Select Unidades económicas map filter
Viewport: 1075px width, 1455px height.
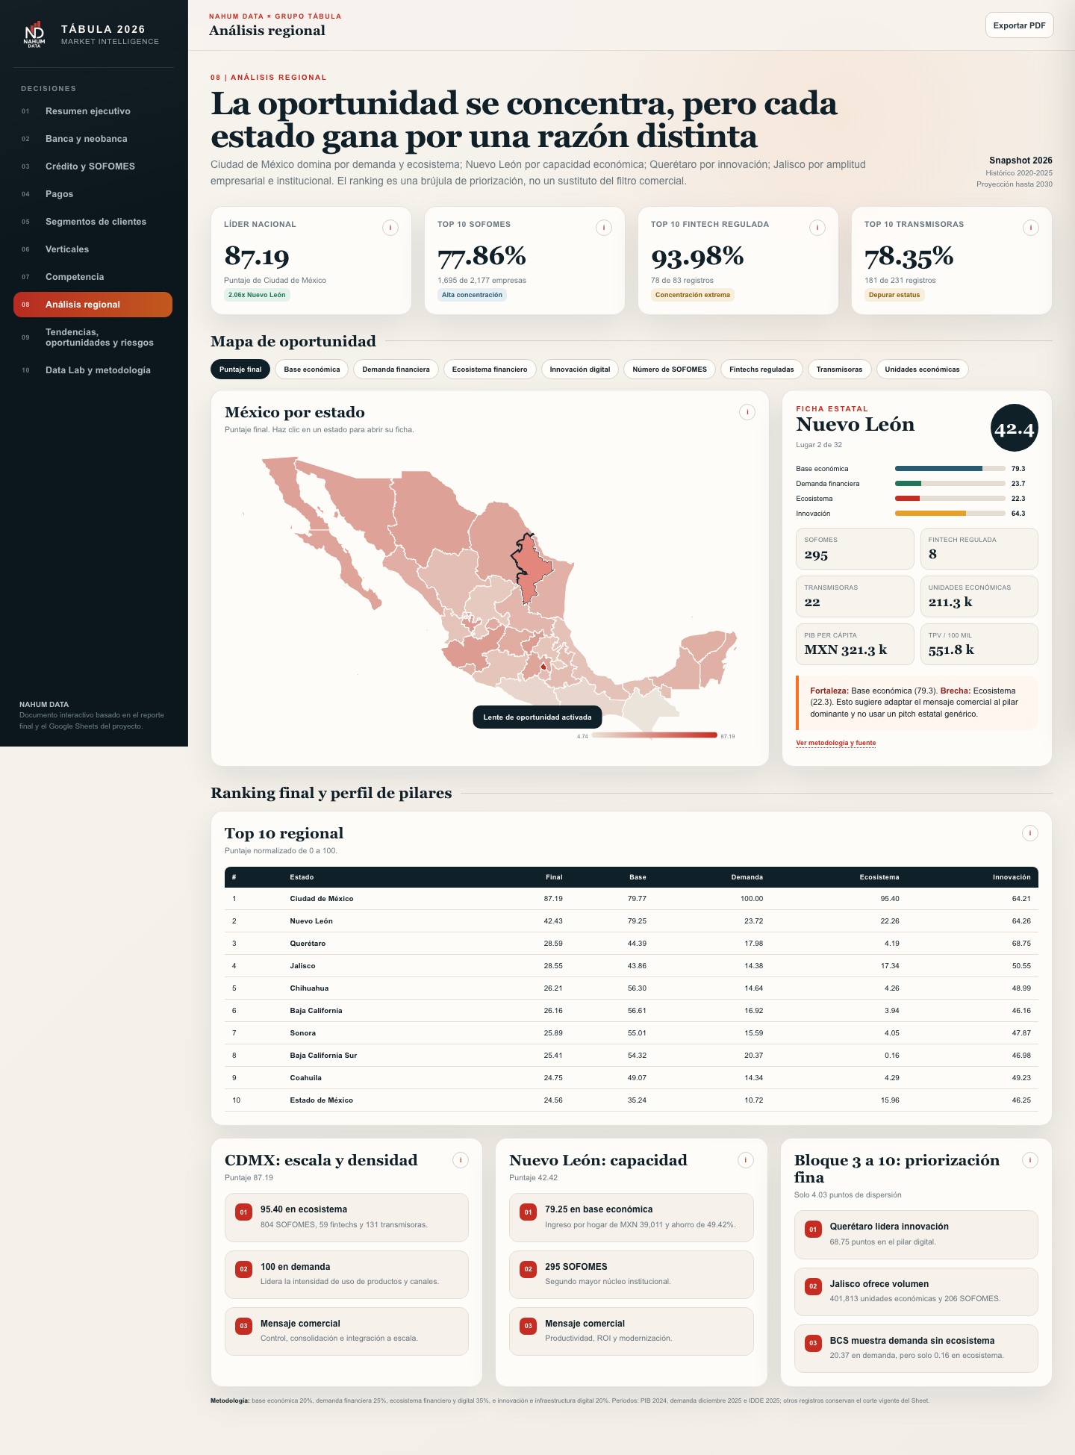click(923, 370)
